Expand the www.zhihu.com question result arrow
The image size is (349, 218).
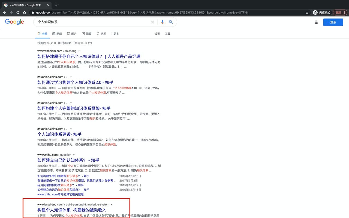74,155
